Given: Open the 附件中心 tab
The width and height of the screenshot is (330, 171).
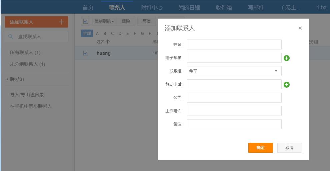Looking at the screenshot, I should [152, 7].
